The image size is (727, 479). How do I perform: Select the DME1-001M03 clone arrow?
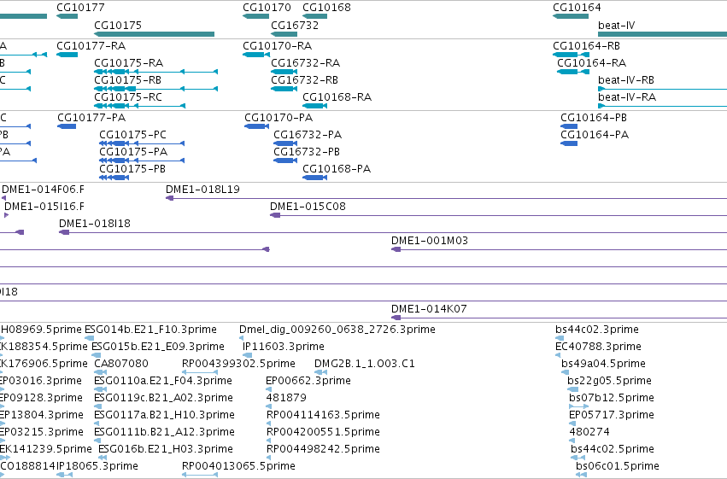click(396, 249)
